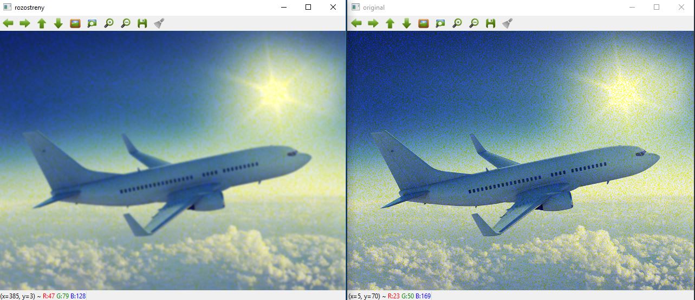695x300 pixels.
Task: Zoom out on the original window image
Action: click(x=473, y=23)
